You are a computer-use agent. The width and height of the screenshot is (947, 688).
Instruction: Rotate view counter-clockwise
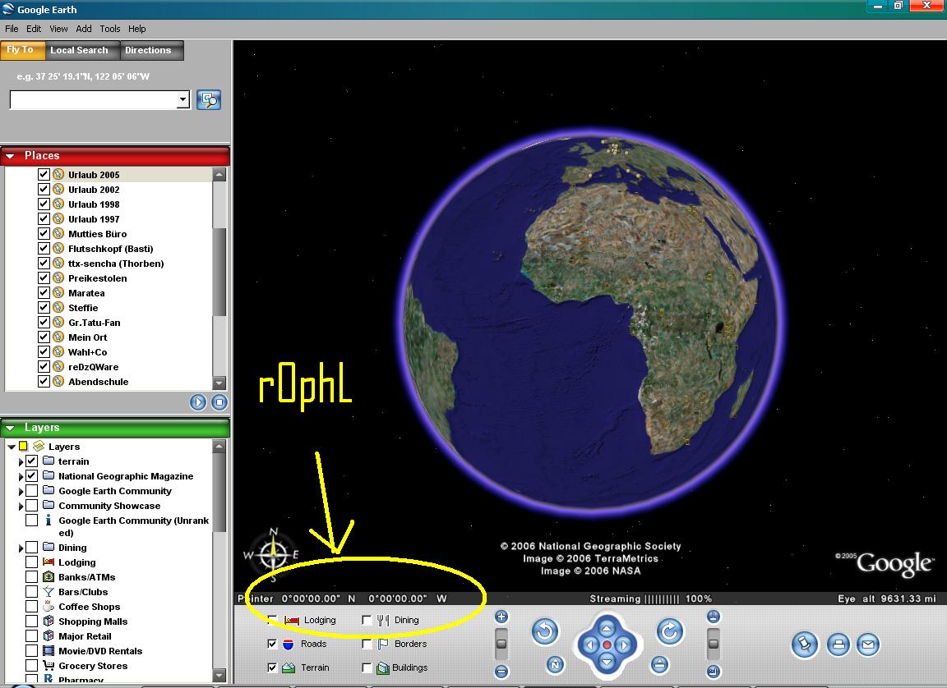[x=544, y=632]
